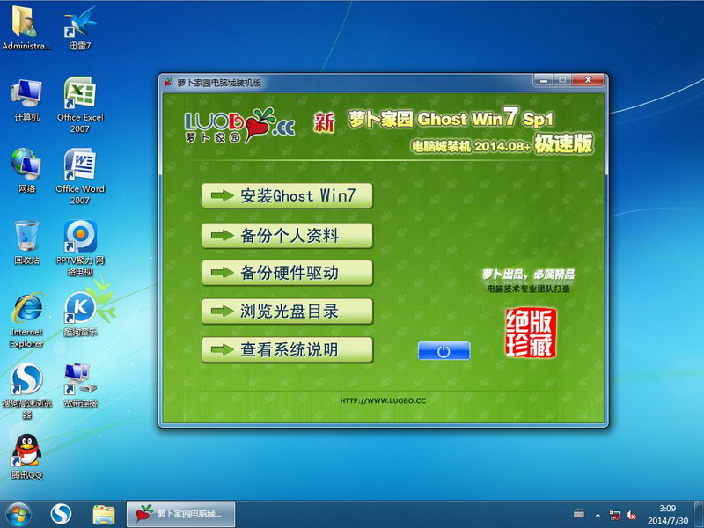Click the 萝卜家园电脑城 taskbar button

180,514
